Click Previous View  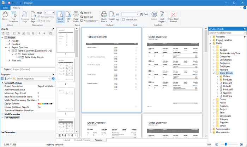[x=46, y=17]
